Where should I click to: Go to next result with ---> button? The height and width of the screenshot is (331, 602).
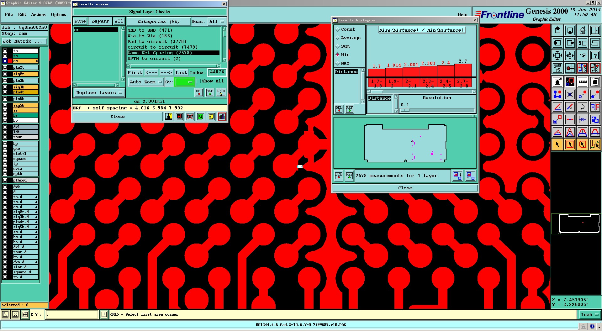(166, 72)
